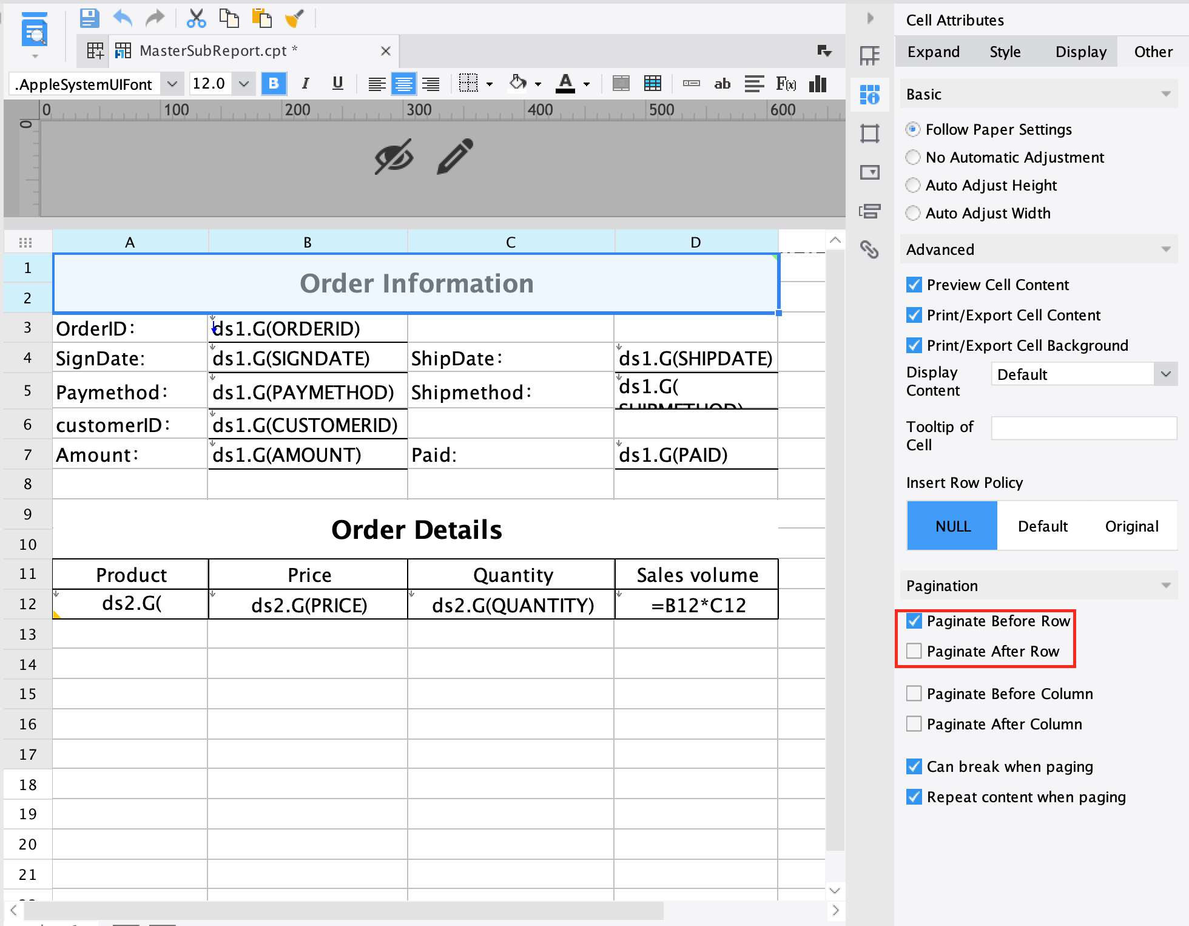Viewport: 1189px width, 926px height.
Task: Click the scissors cut icon
Action: click(x=196, y=18)
